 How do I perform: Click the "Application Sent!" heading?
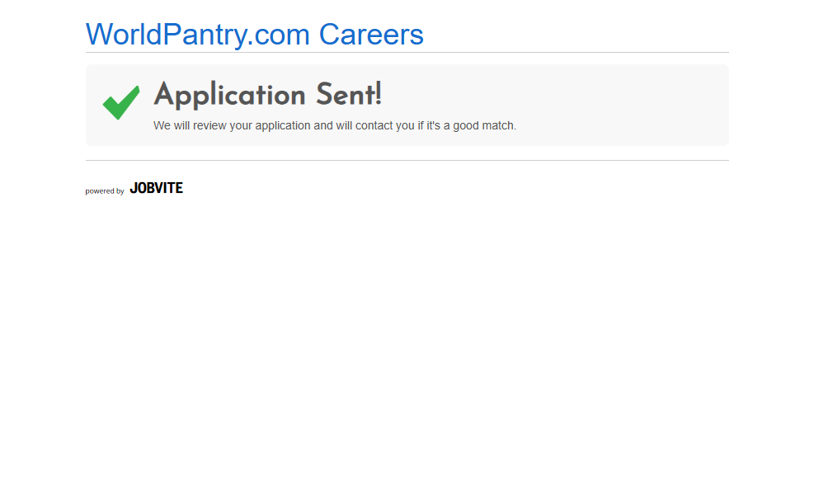point(267,96)
